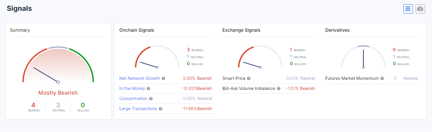Click the Futures Market Momentum Neutral status
This screenshot has height=132, width=432.
click(411, 78)
